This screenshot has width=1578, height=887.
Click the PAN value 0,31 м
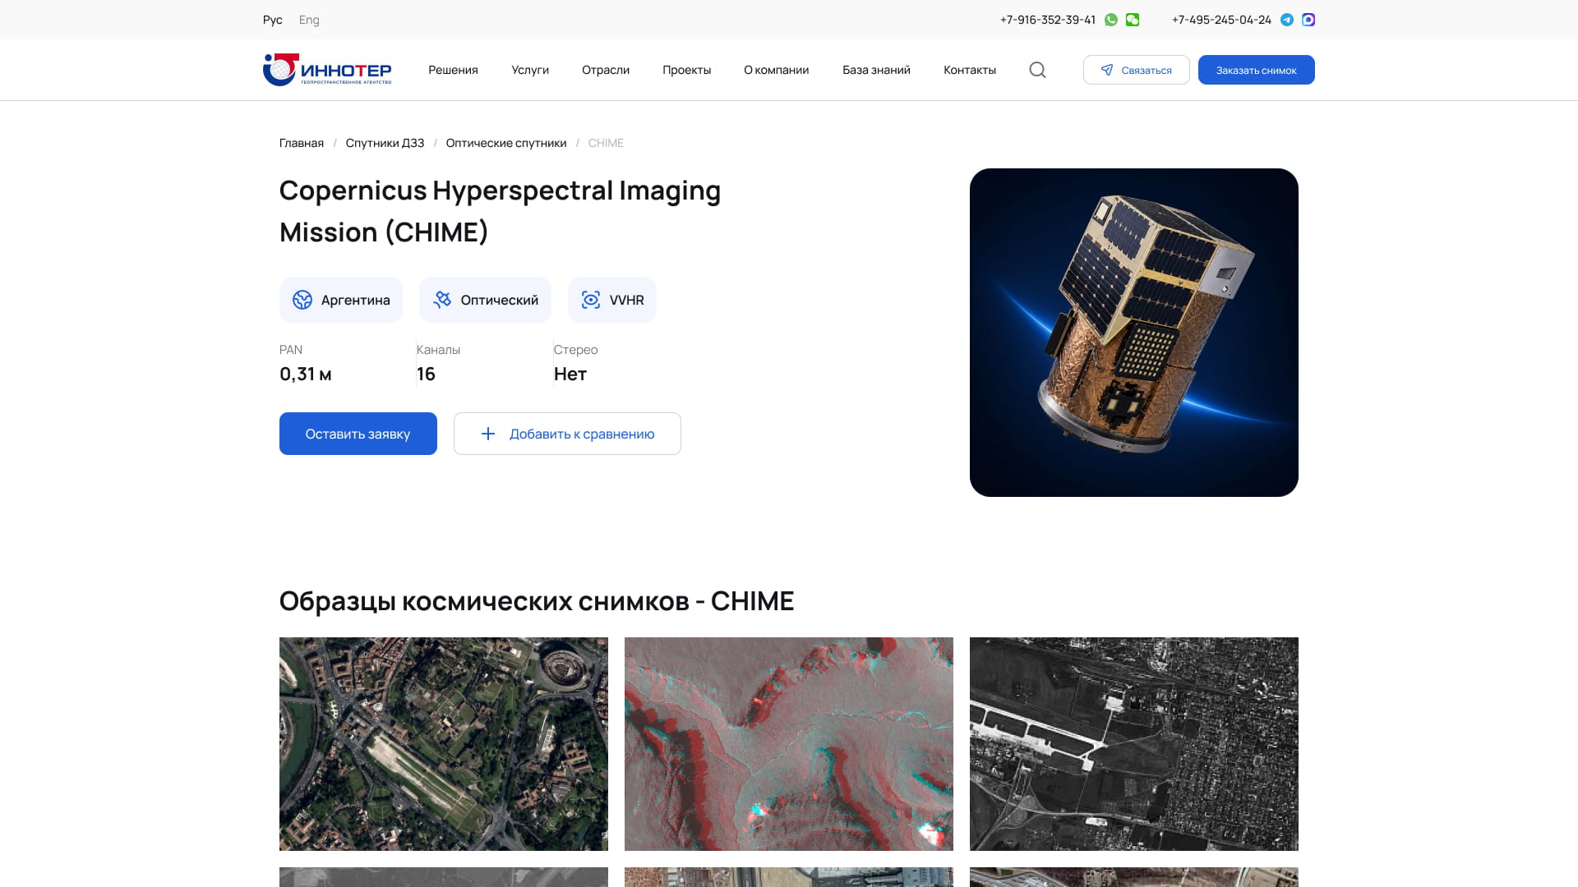[x=306, y=375]
